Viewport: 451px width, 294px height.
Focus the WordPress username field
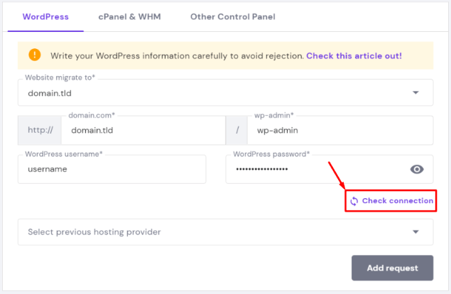(112, 170)
